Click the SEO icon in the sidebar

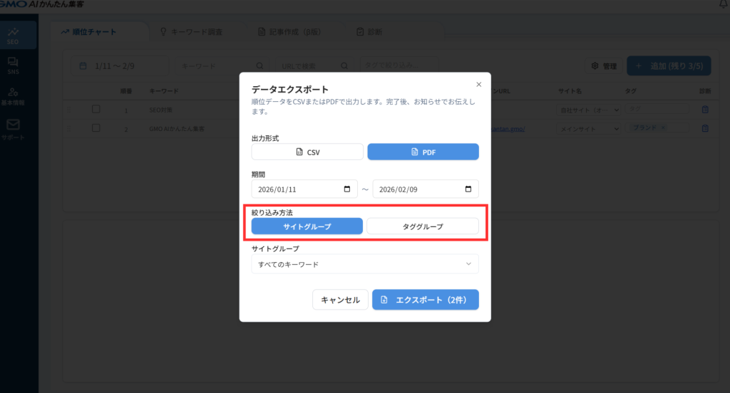tap(13, 36)
